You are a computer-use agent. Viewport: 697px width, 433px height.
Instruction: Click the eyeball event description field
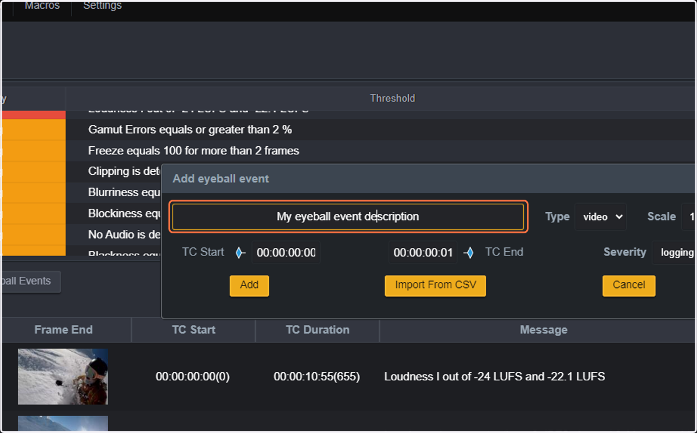click(348, 217)
